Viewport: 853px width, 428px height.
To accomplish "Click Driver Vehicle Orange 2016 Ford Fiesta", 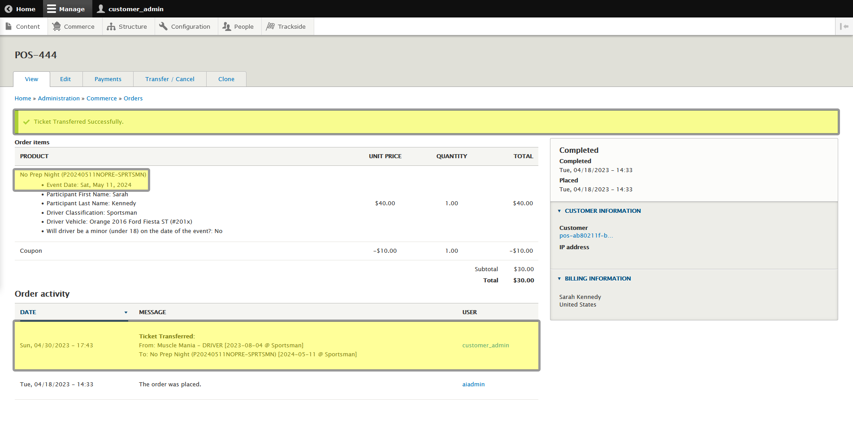I will pyautogui.click(x=119, y=221).
